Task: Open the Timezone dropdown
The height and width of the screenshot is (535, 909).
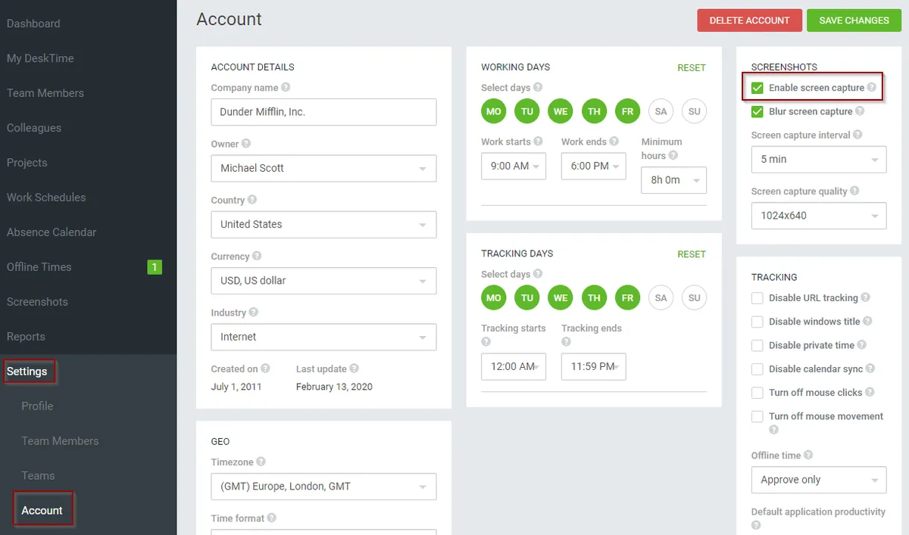Action: pos(323,486)
